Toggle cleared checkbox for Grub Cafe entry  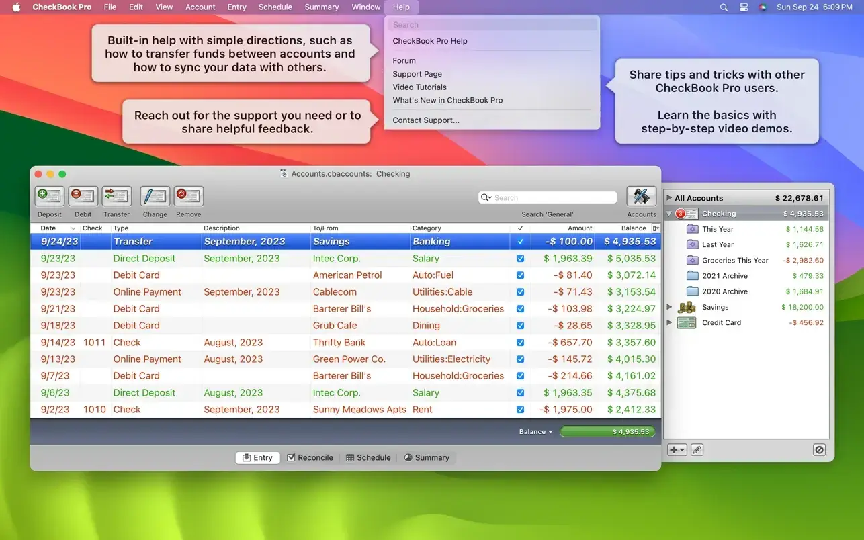(x=520, y=326)
